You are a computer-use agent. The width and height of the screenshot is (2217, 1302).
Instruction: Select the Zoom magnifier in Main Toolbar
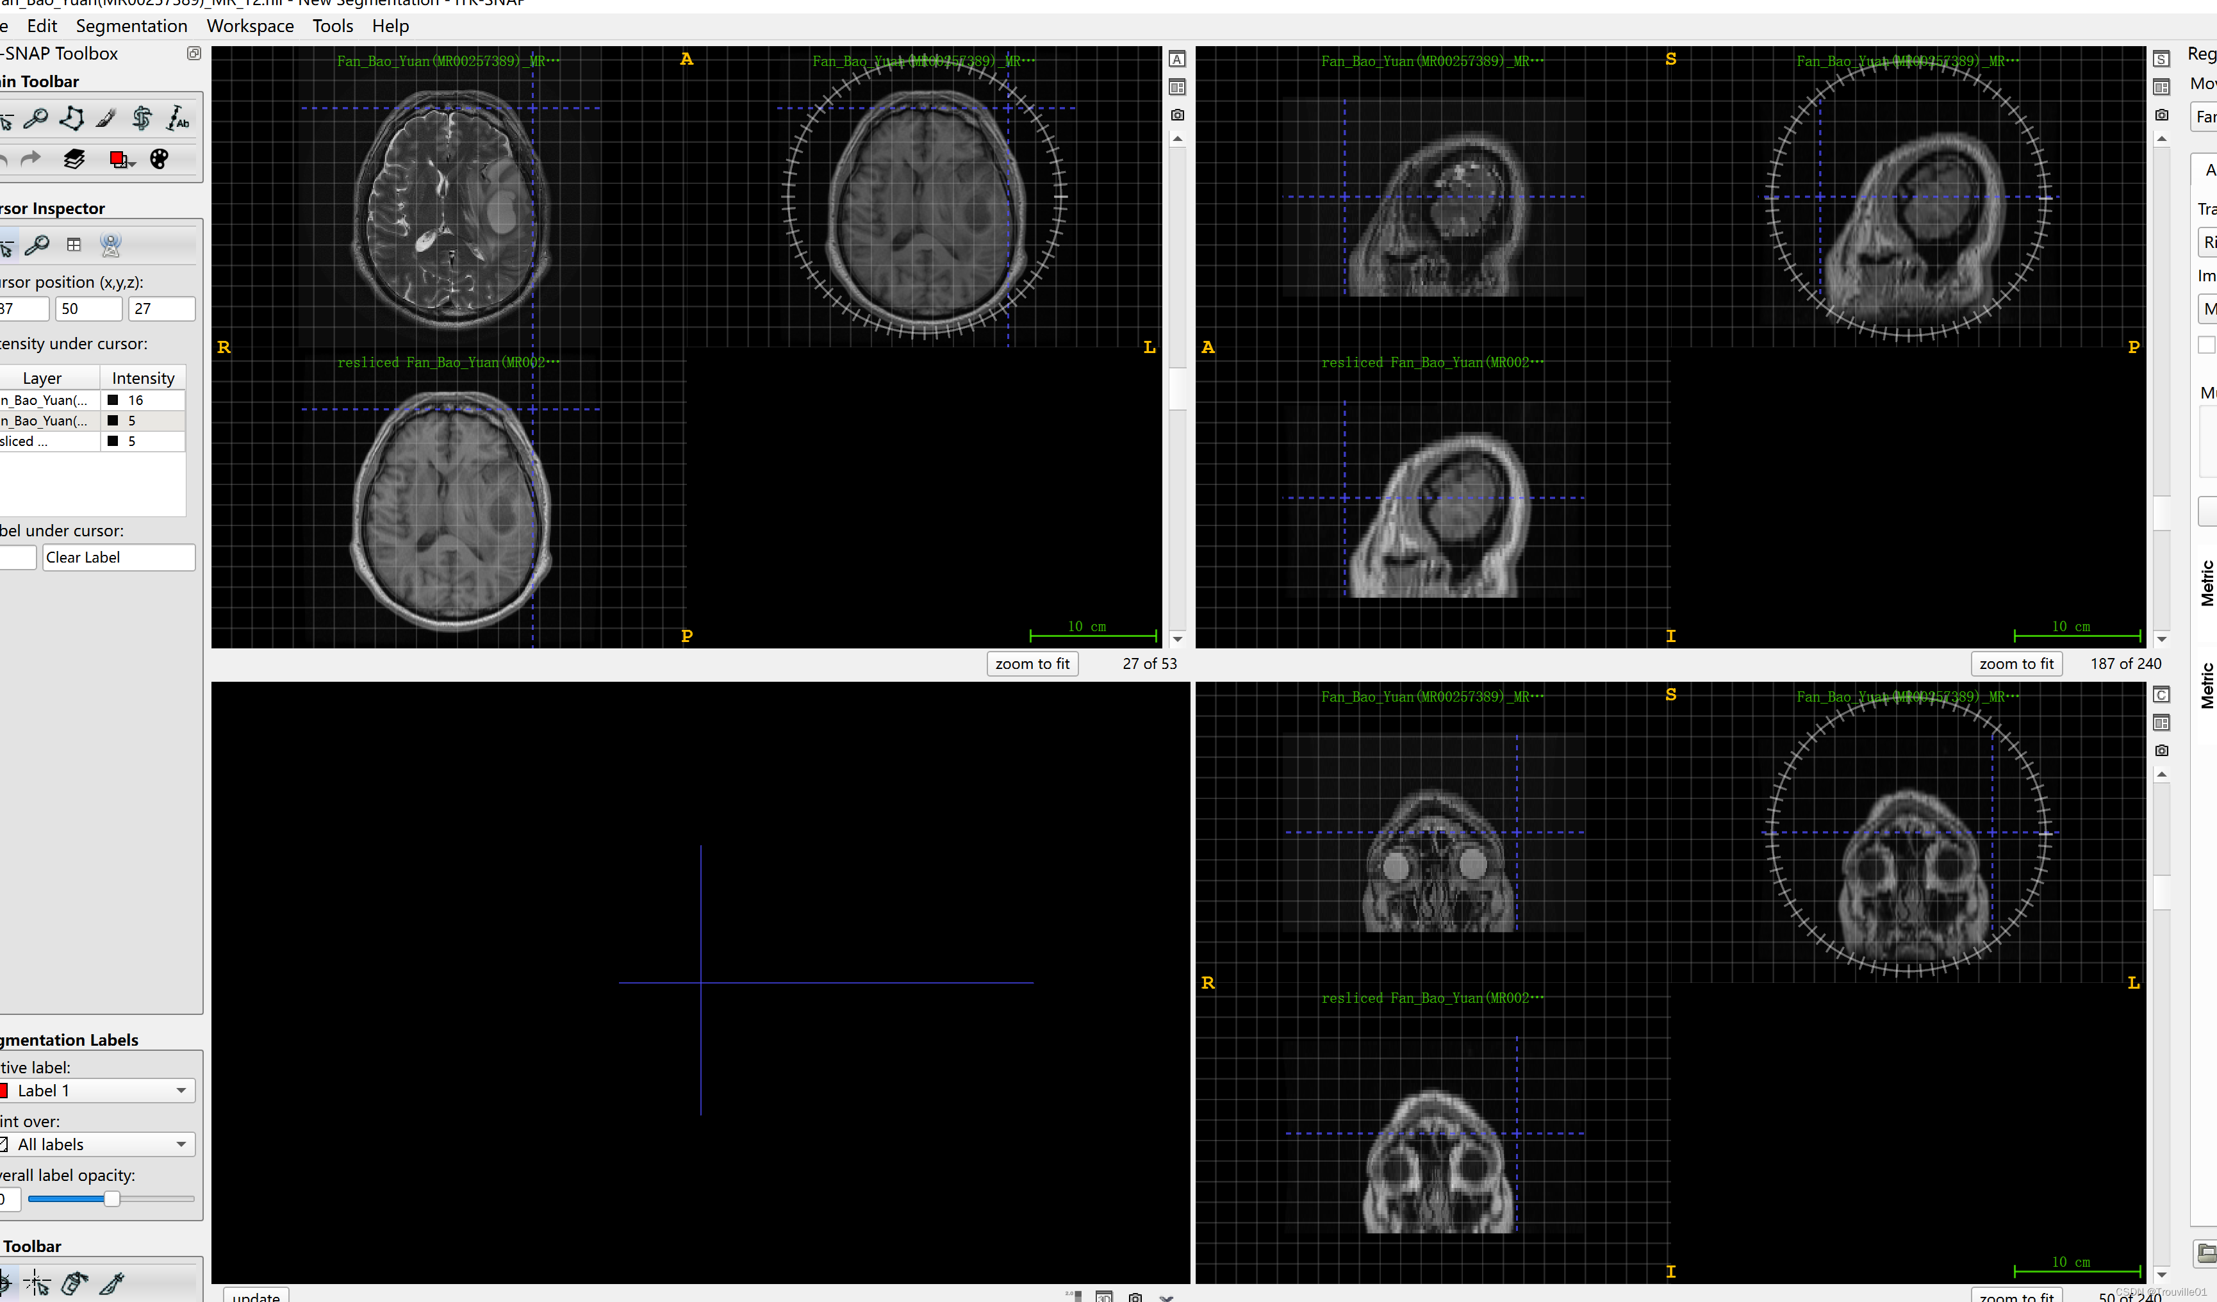click(x=36, y=118)
